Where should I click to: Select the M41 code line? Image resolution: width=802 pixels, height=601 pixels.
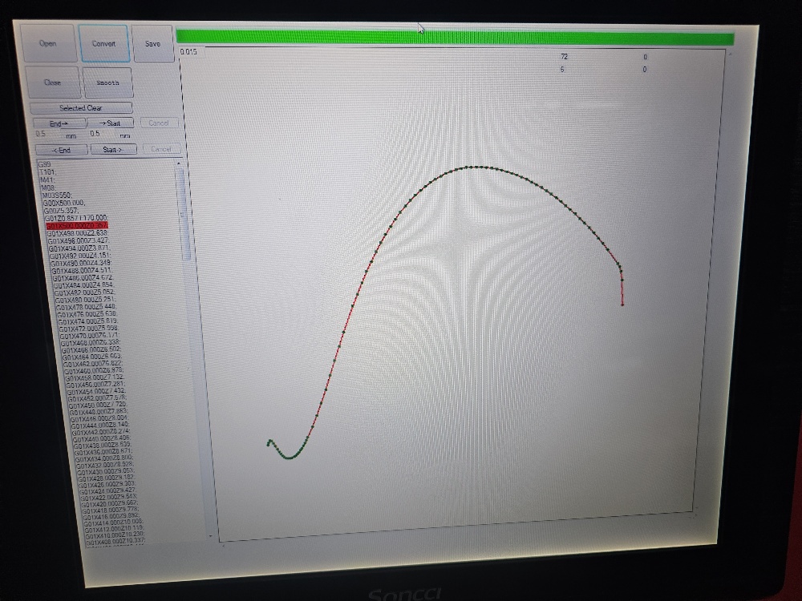[x=47, y=179]
